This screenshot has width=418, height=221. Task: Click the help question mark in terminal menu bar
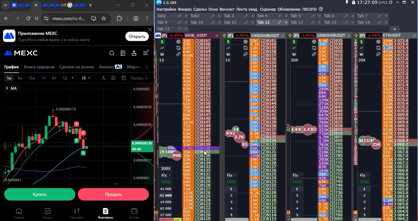click(x=321, y=9)
